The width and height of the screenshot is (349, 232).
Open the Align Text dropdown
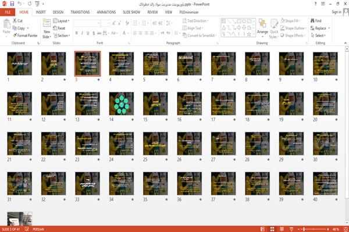point(193,28)
